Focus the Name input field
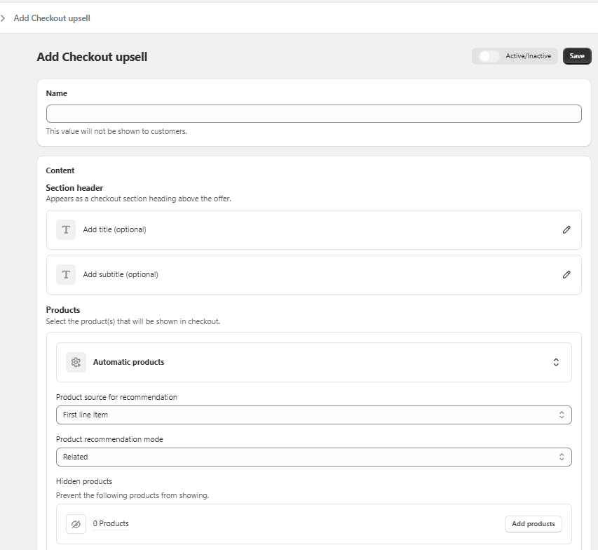Screen dimensions: 598x550 (313, 114)
